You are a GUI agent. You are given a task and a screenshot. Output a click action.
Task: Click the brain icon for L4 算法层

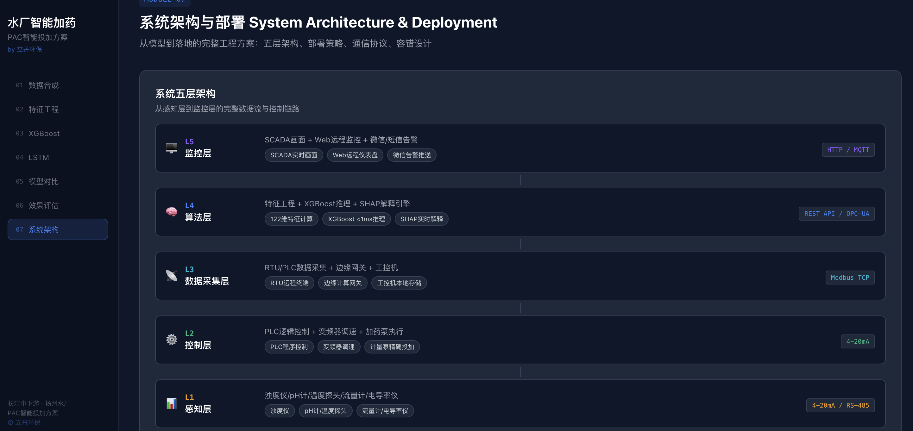pyautogui.click(x=172, y=212)
